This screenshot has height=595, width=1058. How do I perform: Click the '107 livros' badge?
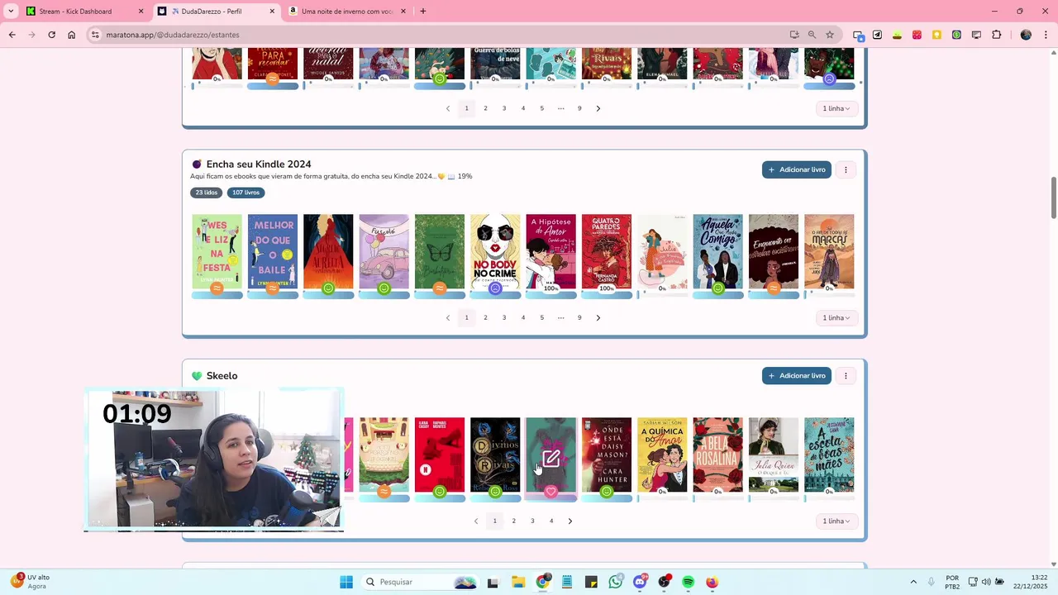[245, 193]
